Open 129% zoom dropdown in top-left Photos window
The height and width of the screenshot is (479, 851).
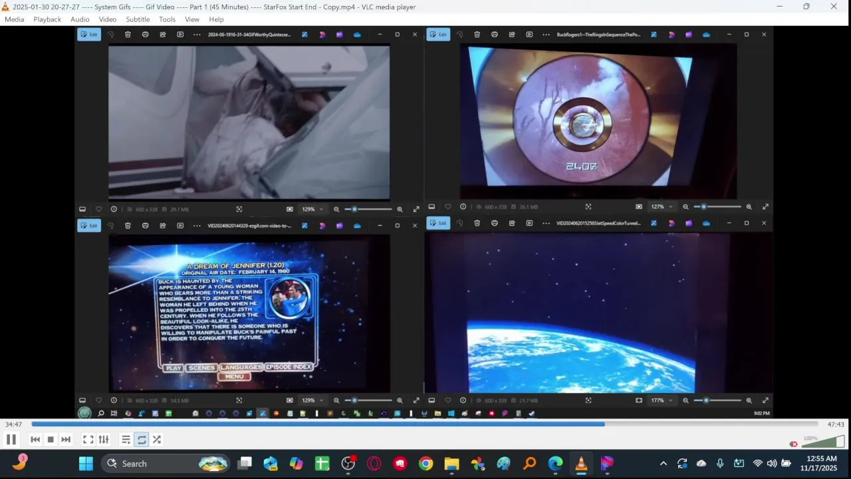click(x=312, y=209)
